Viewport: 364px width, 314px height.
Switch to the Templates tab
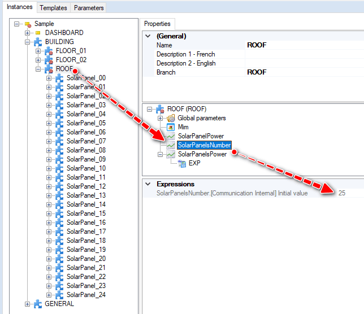click(53, 8)
